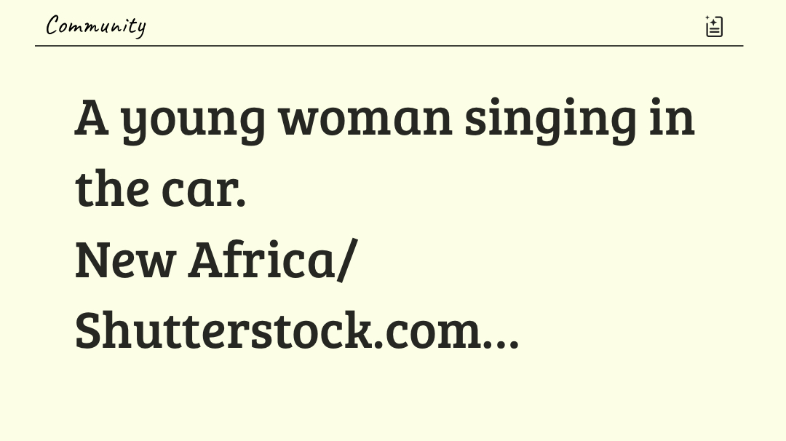
Task: Click the word "car." in the caption
Action: [x=204, y=188]
